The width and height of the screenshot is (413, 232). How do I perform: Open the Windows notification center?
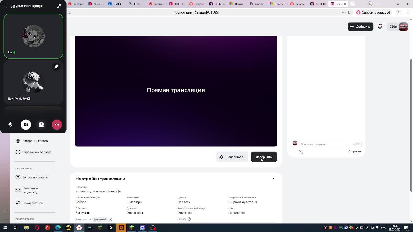[406, 228]
